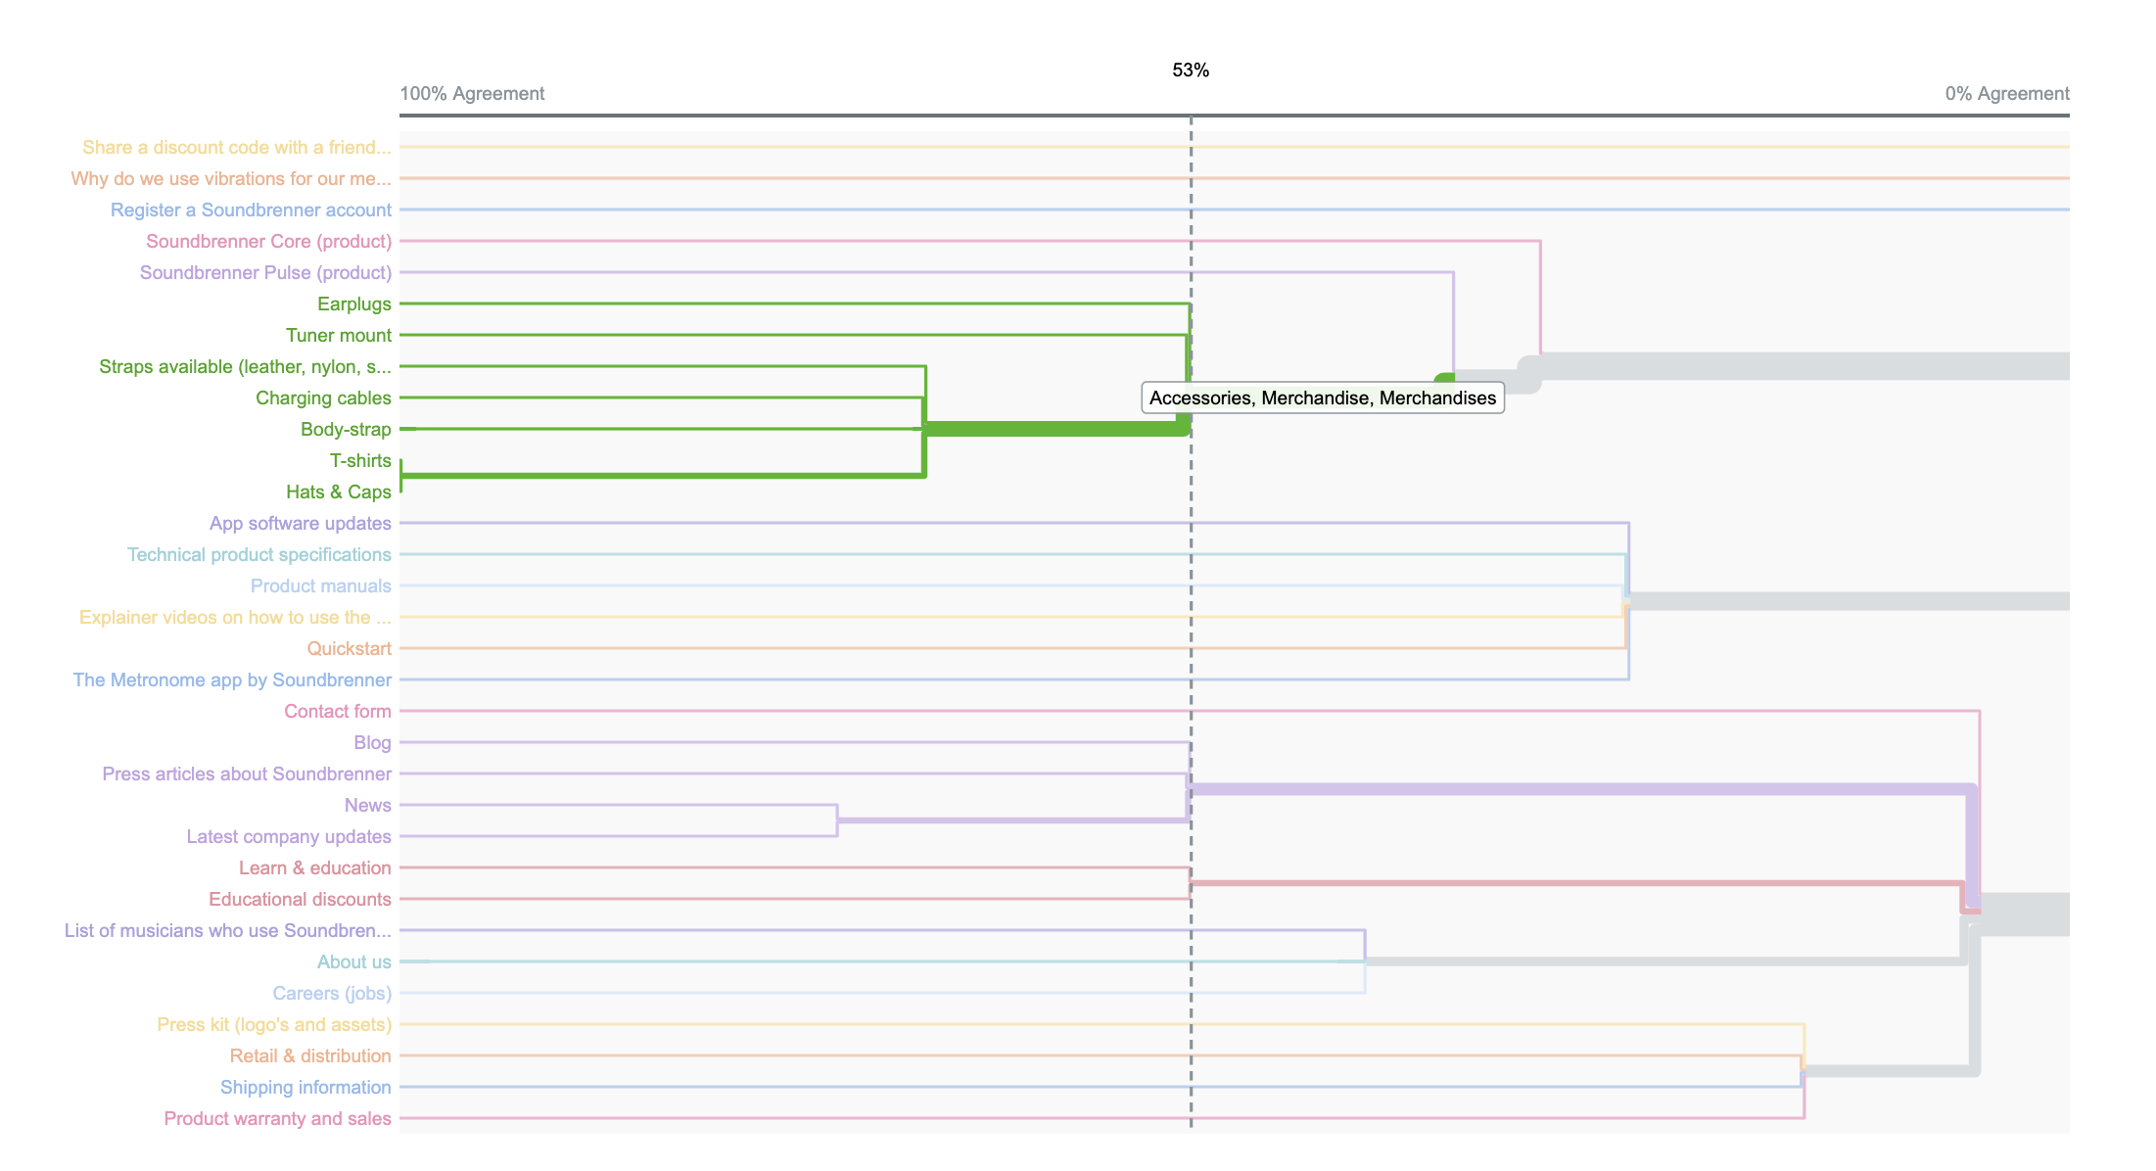Click the red Learn & education cluster branch
Screen dimensions: 2156x1171
pos(1576,883)
